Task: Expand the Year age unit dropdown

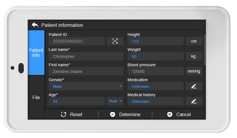Action: coord(115,101)
